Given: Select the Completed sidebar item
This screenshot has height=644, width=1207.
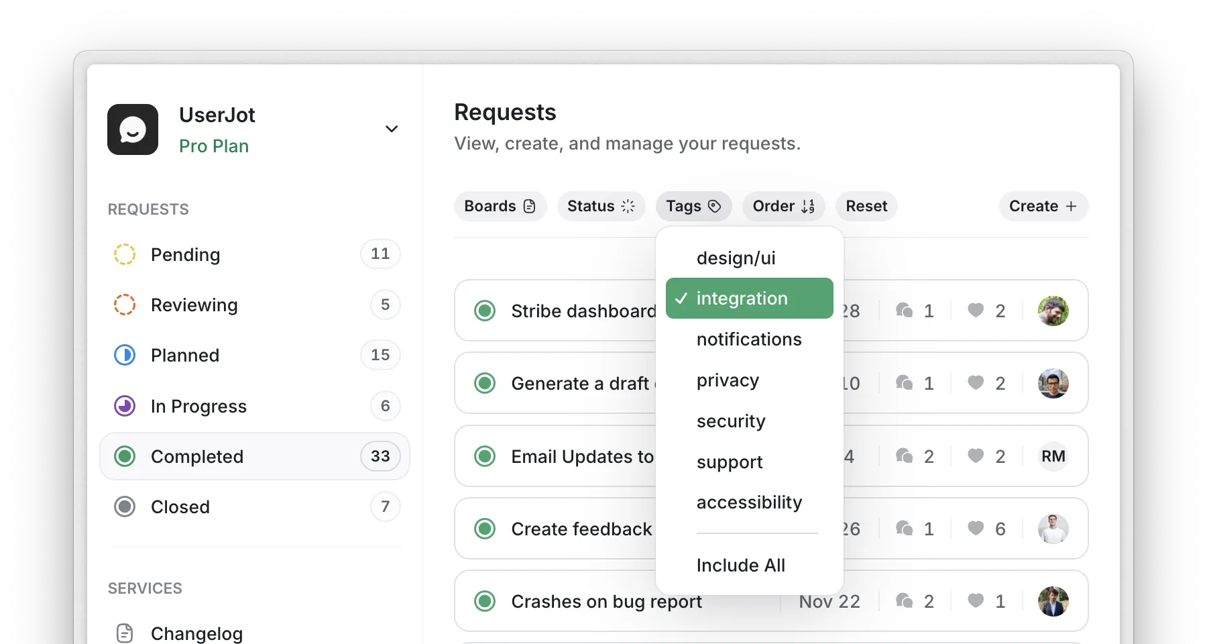Looking at the screenshot, I should point(255,456).
